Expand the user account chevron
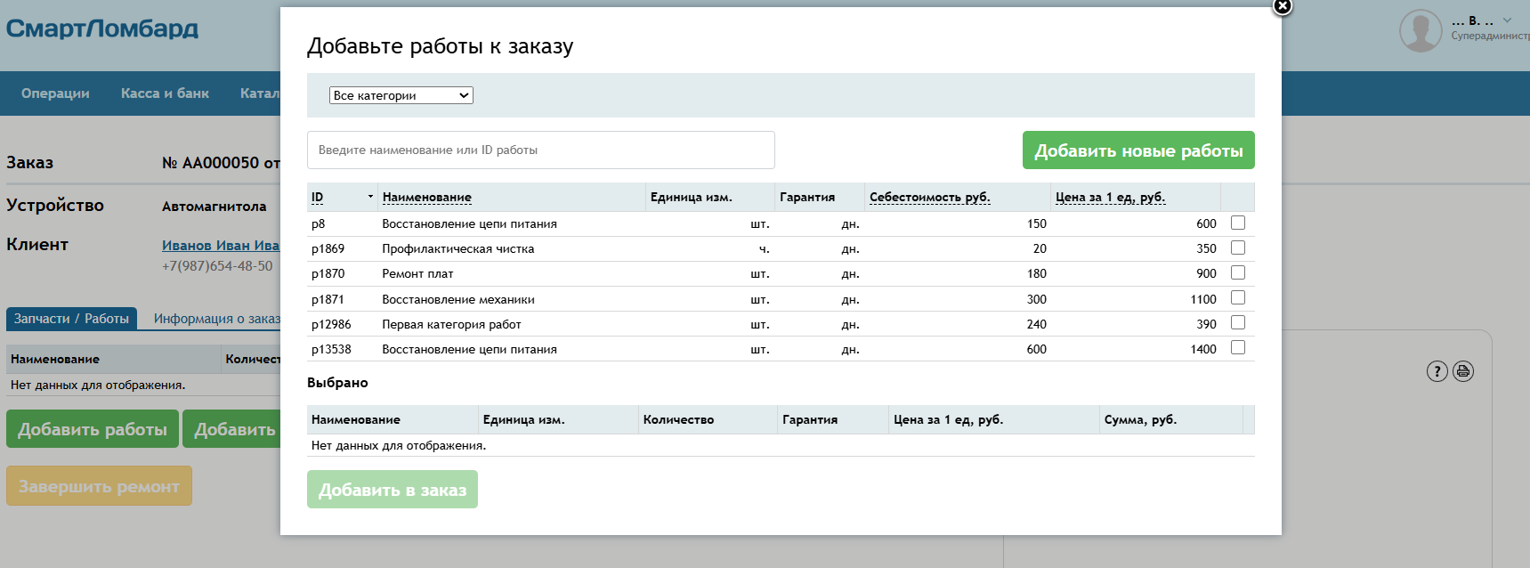The width and height of the screenshot is (1530, 568). [x=1507, y=20]
